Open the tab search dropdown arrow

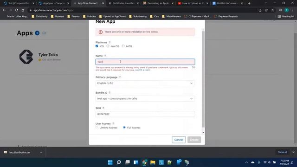266,3
